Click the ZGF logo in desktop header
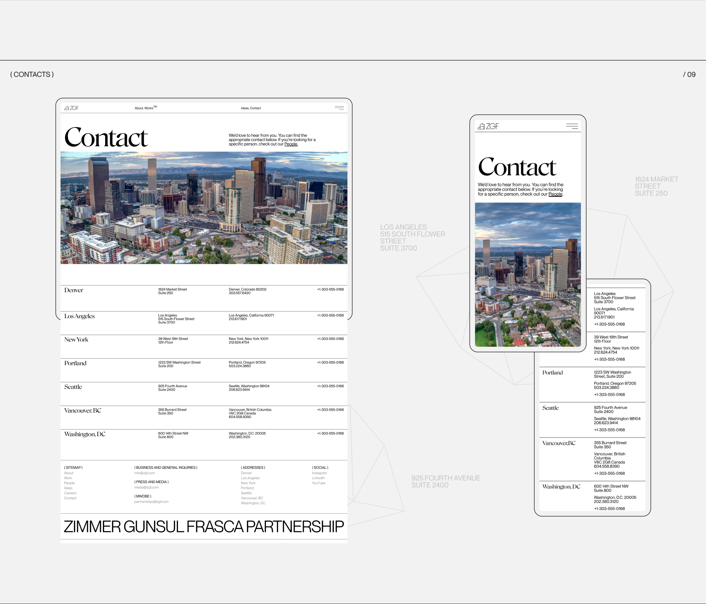 [x=71, y=108]
